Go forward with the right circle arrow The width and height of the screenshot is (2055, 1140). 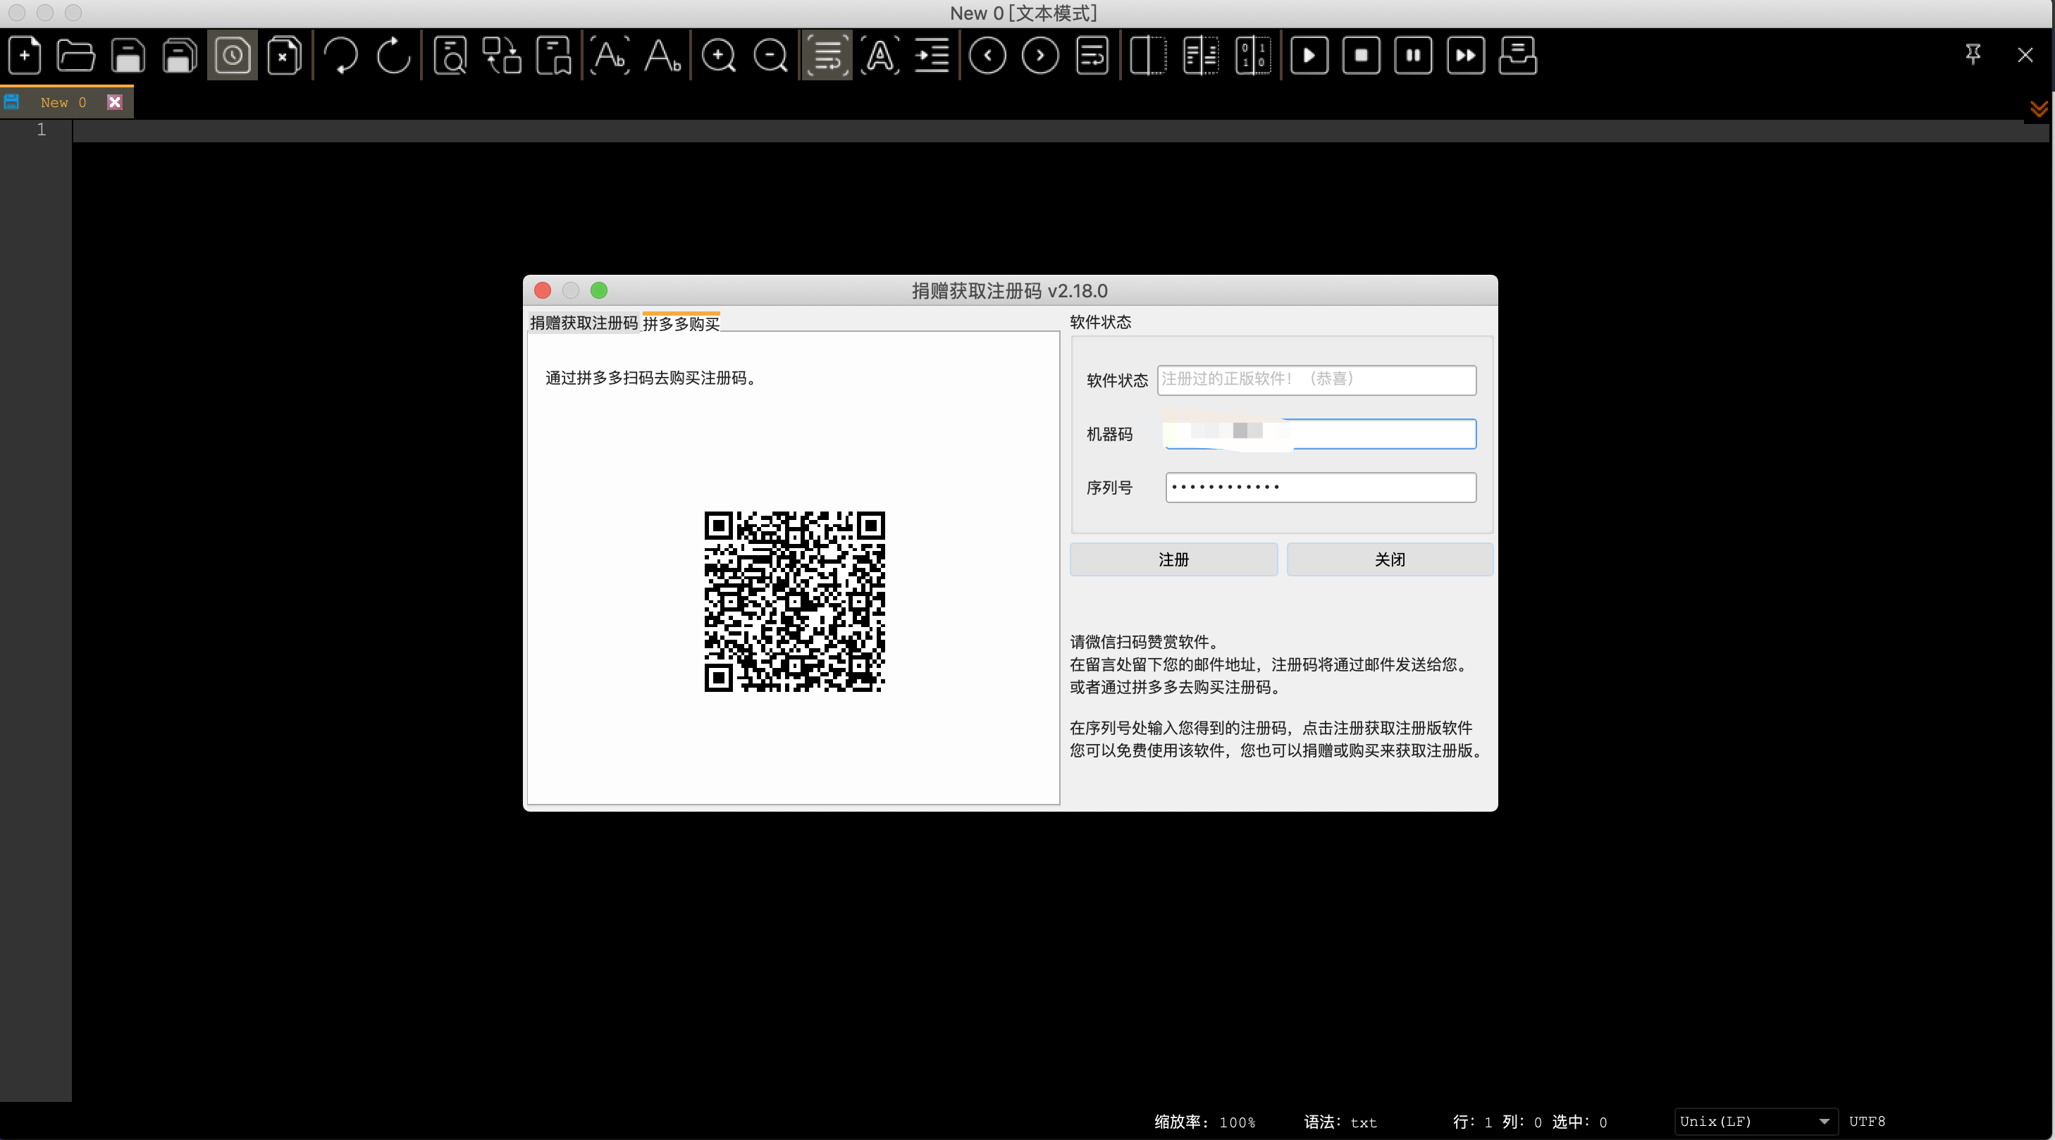[1040, 56]
